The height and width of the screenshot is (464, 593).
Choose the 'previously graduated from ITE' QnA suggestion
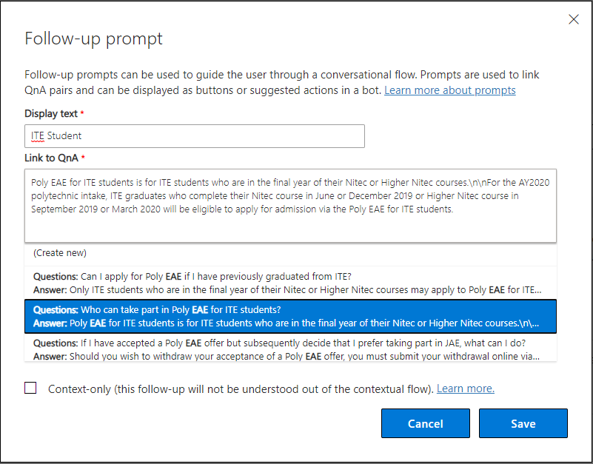pos(290,283)
